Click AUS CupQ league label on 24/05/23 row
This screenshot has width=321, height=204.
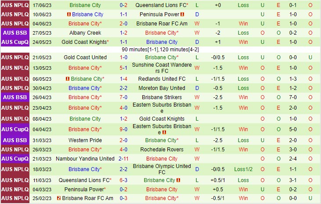[15, 42]
